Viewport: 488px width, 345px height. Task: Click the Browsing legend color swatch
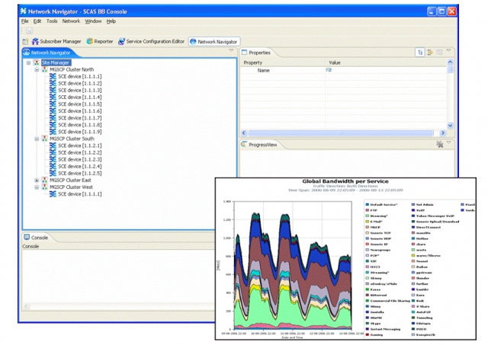coord(367,216)
